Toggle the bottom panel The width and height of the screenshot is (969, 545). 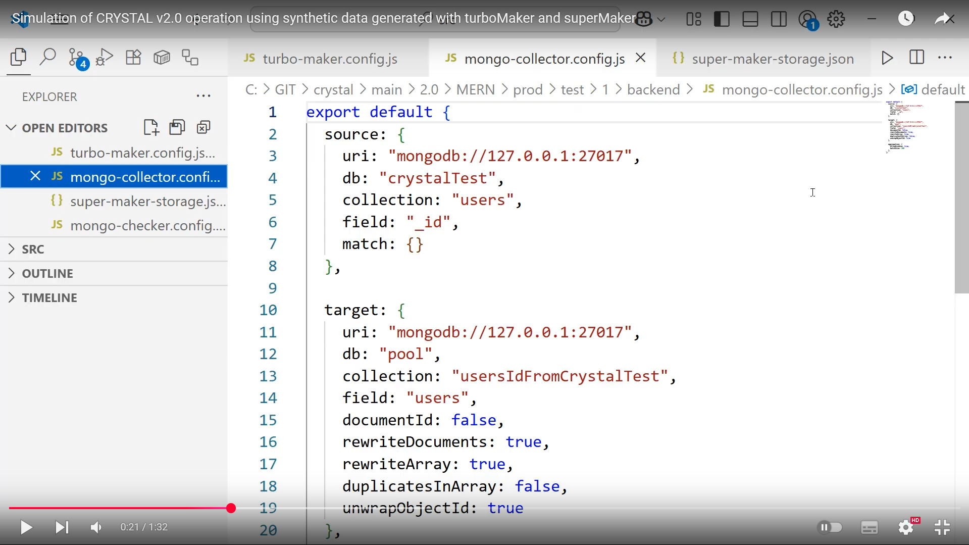[x=750, y=19]
